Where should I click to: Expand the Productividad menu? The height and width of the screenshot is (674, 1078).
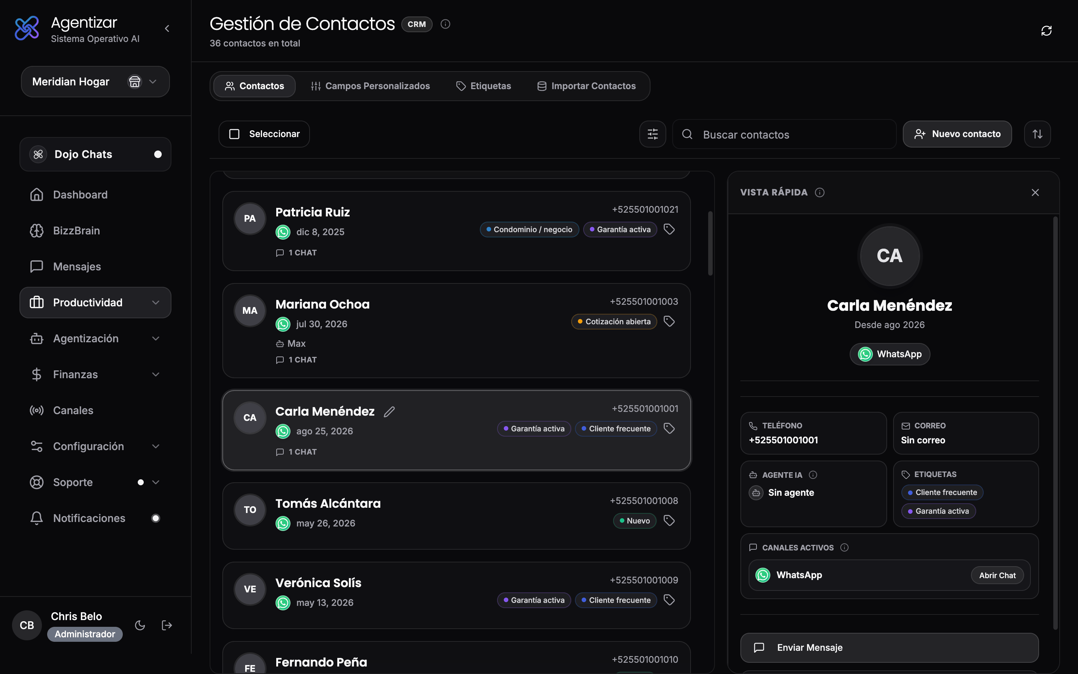95,303
